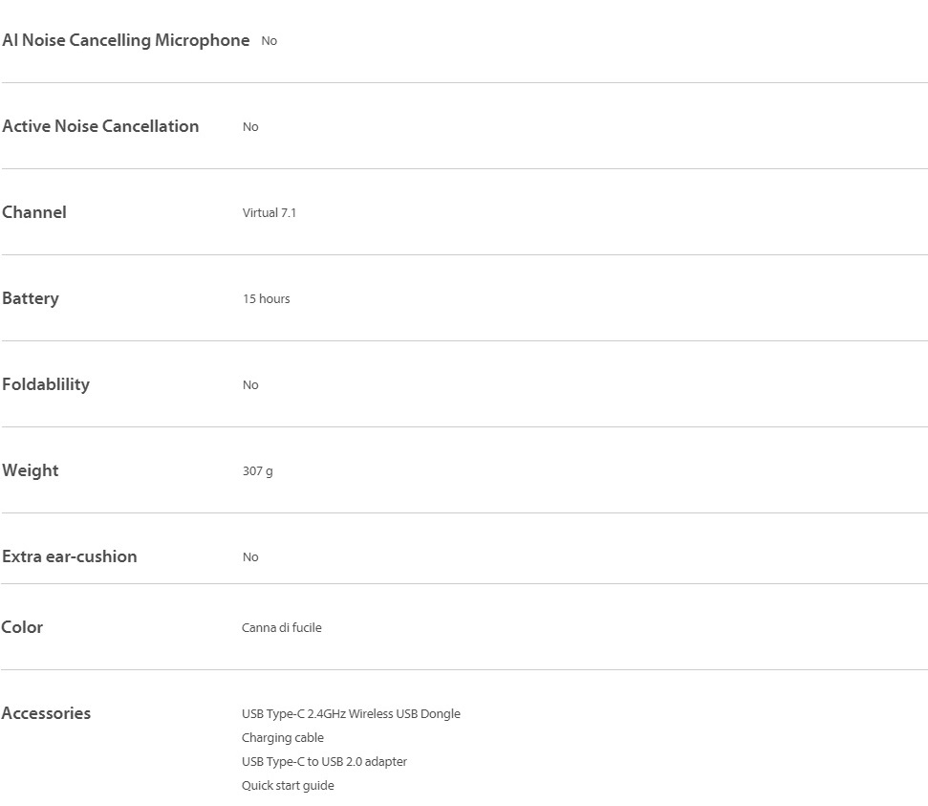Select the Channel spec heading
The image size is (928, 806).
pos(34,212)
